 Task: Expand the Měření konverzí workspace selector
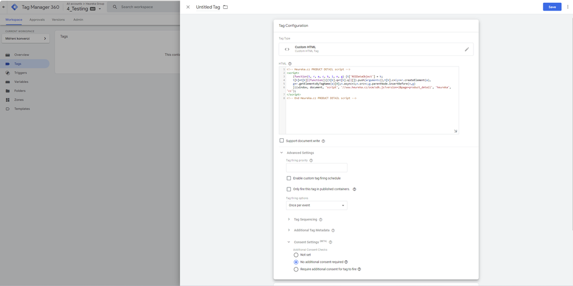[26, 39]
